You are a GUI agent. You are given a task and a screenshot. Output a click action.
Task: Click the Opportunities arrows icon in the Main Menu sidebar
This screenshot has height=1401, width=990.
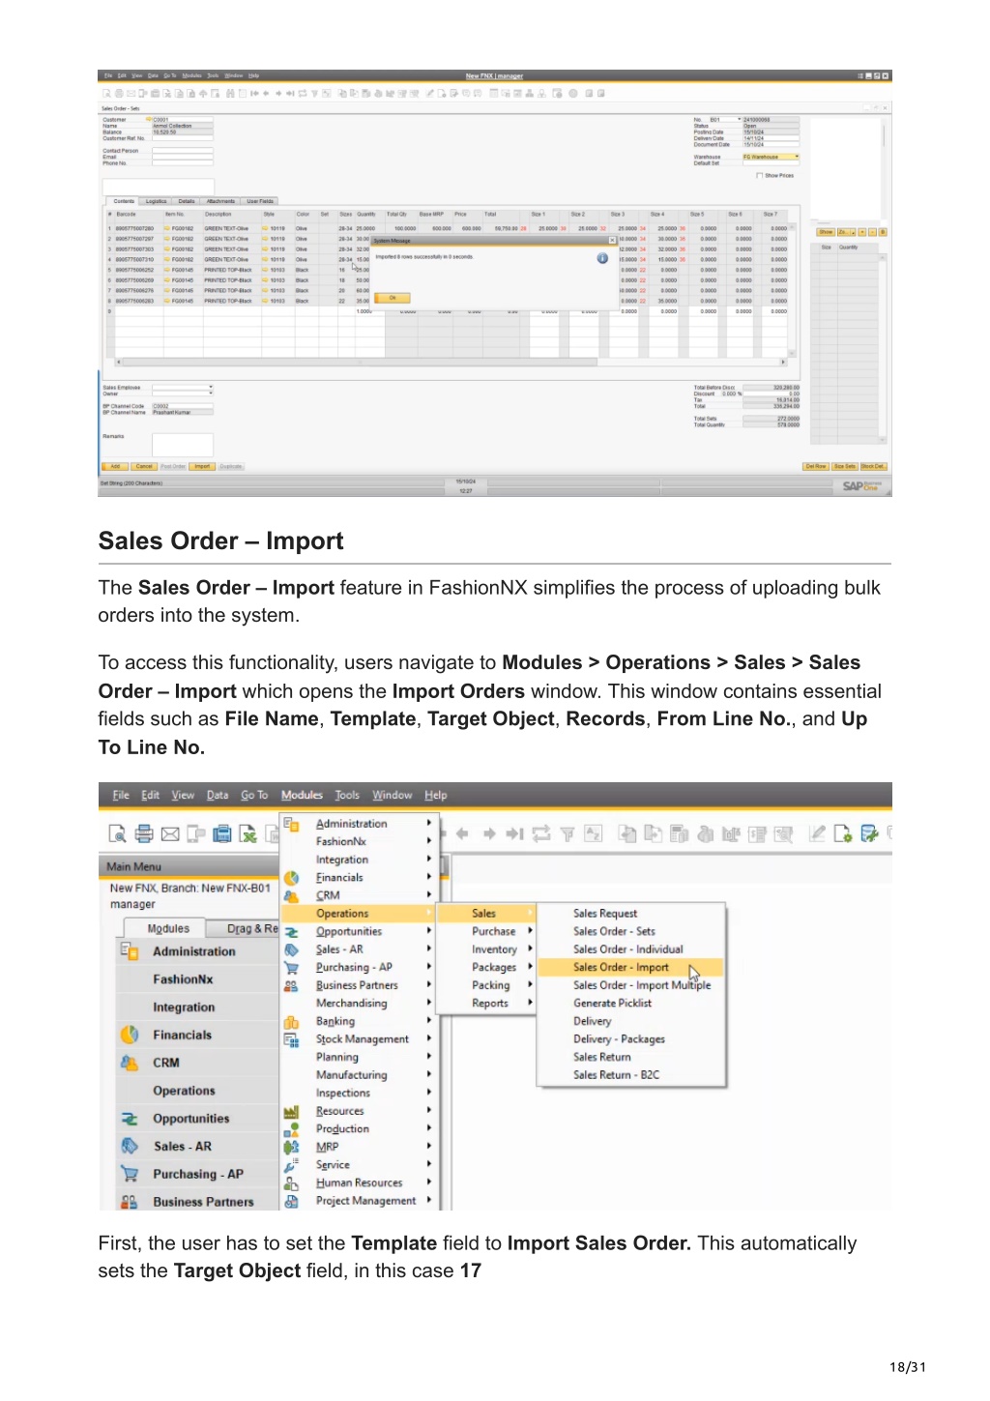click(x=129, y=1119)
